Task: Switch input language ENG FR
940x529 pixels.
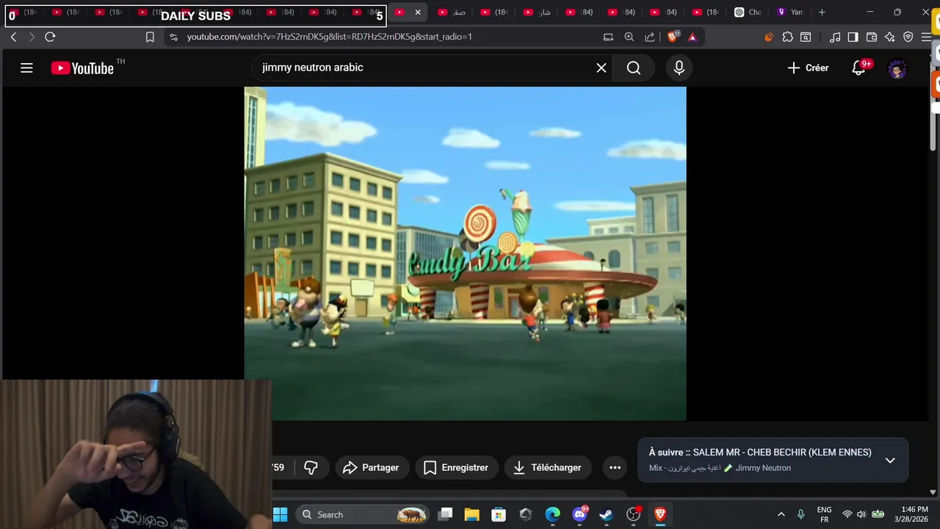Action: point(824,514)
